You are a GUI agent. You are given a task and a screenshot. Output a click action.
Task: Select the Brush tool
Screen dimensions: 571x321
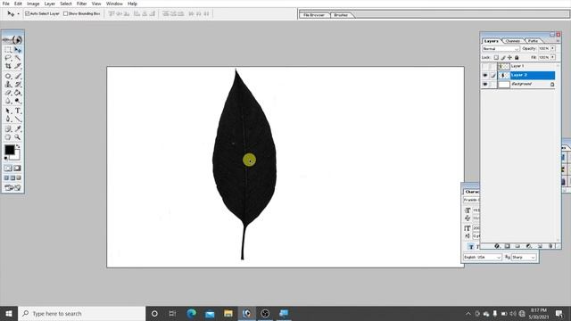click(18, 77)
